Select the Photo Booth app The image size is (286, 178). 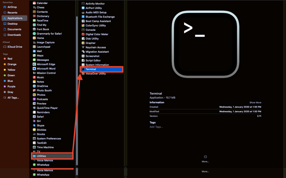(x=44, y=91)
